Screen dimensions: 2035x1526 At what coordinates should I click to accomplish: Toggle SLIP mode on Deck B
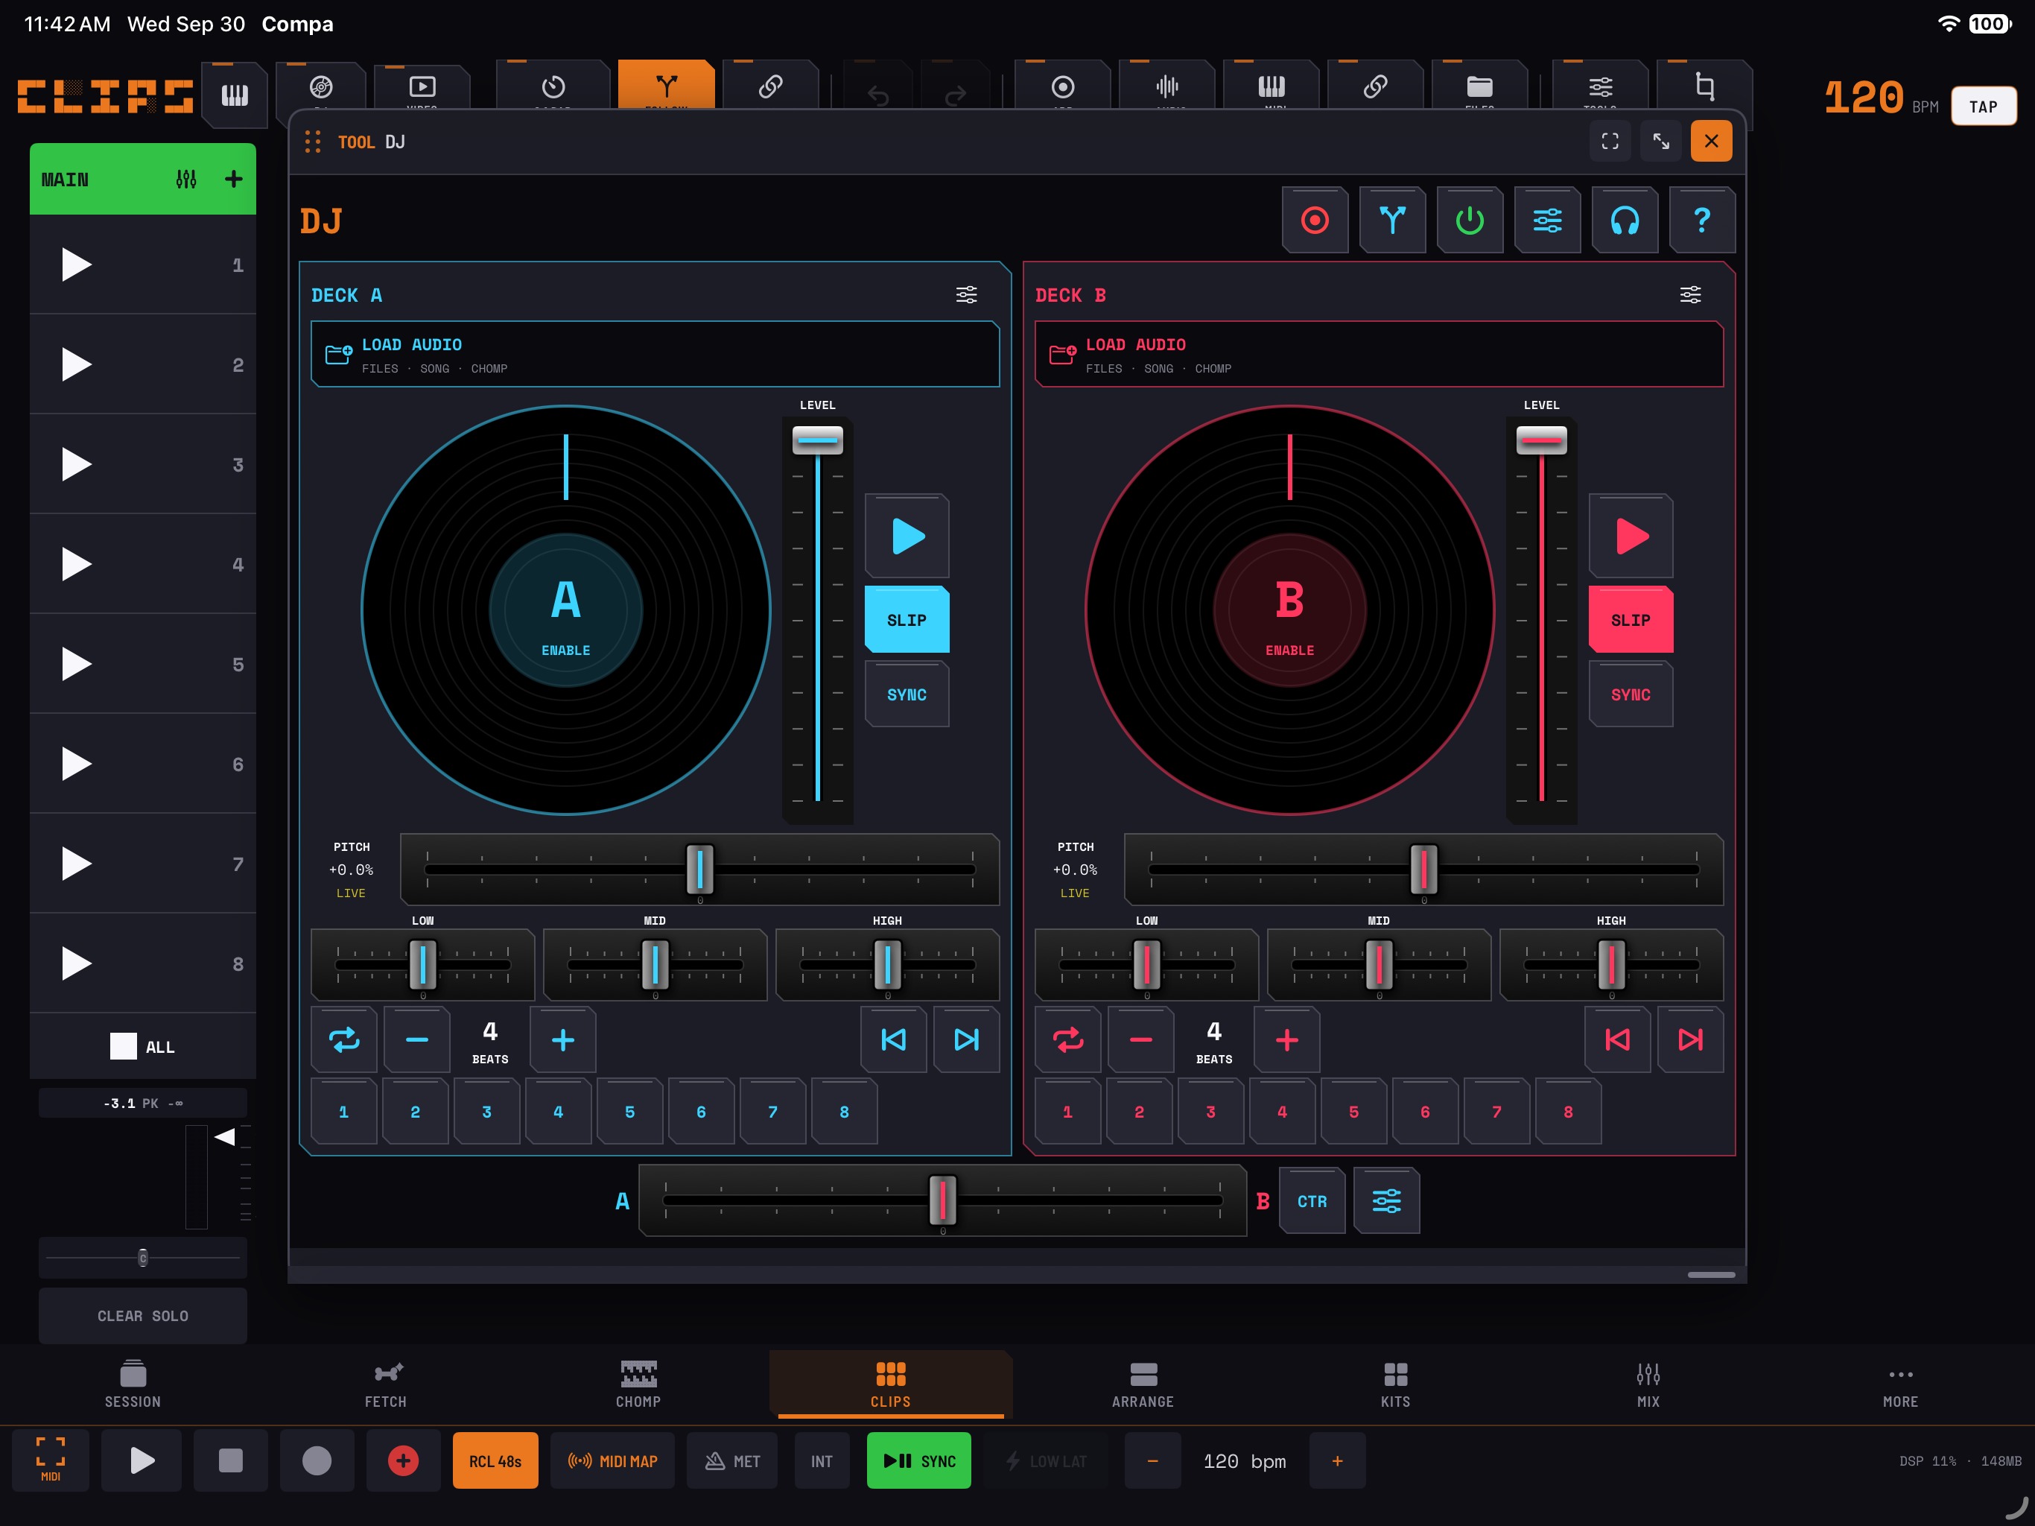1631,619
